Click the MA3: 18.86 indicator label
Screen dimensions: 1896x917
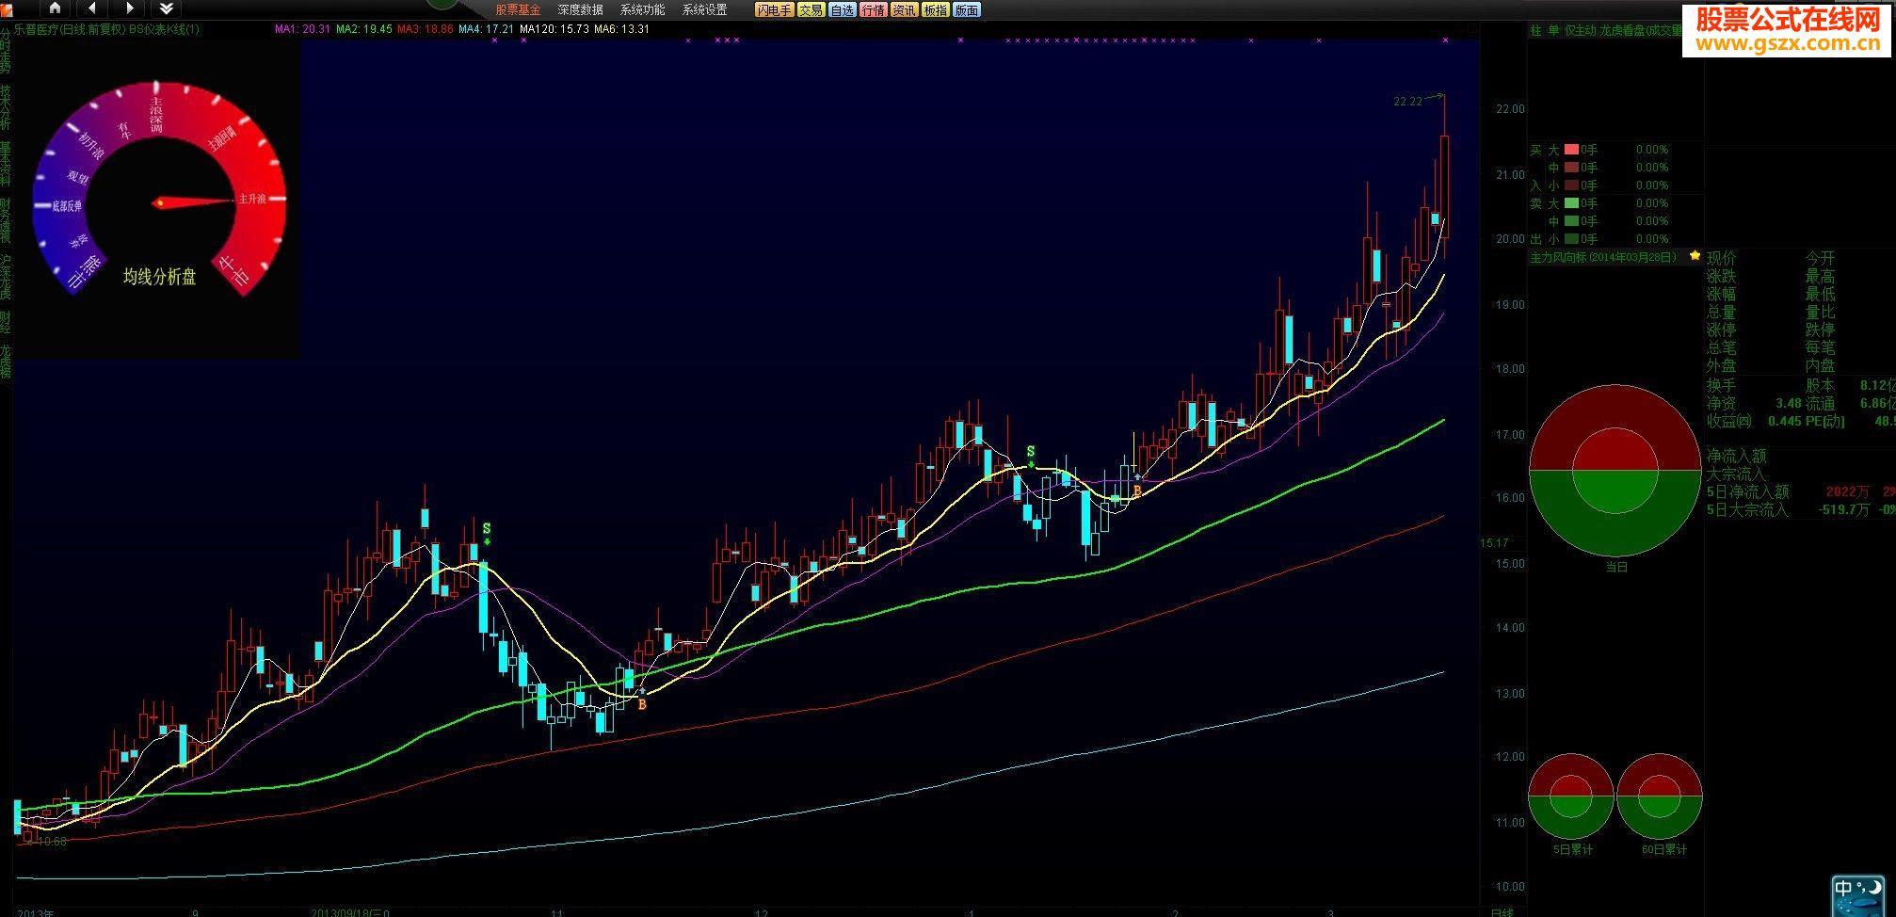click(426, 29)
